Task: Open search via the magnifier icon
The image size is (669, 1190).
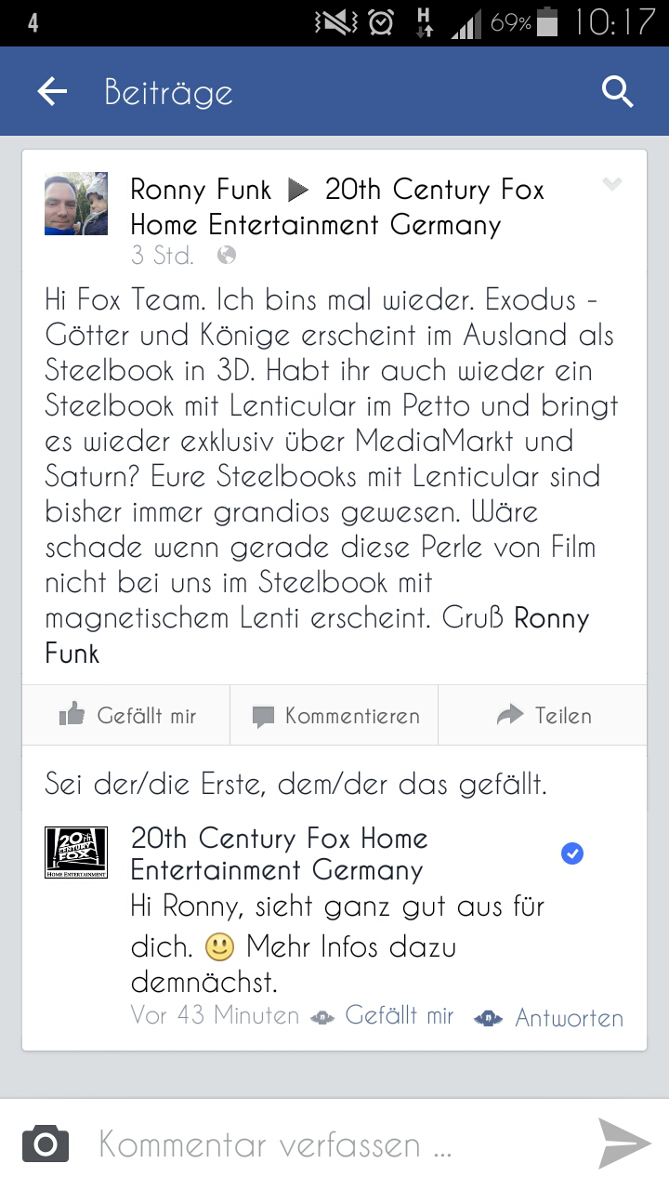Action: (x=618, y=91)
